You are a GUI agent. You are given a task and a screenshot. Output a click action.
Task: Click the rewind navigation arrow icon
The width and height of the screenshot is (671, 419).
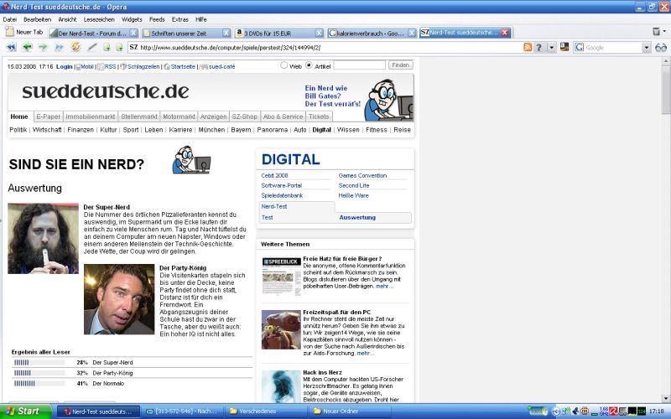[11, 48]
